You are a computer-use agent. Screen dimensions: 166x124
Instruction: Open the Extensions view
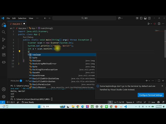pyautogui.click(x=4, y=55)
